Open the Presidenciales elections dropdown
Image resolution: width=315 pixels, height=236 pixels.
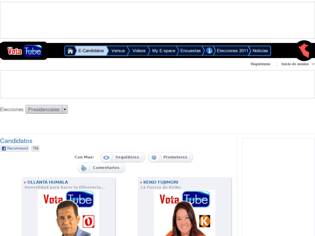[x=46, y=110]
